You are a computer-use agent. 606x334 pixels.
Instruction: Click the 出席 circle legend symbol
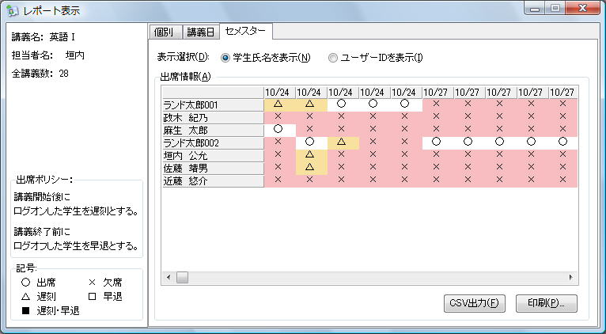pos(25,283)
